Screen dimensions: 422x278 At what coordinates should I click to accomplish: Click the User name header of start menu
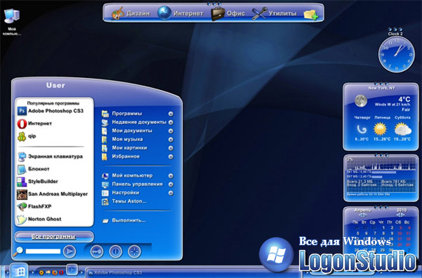click(55, 85)
